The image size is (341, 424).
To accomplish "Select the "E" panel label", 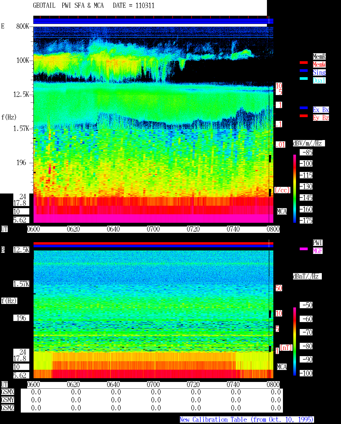I will pyautogui.click(x=3, y=26).
